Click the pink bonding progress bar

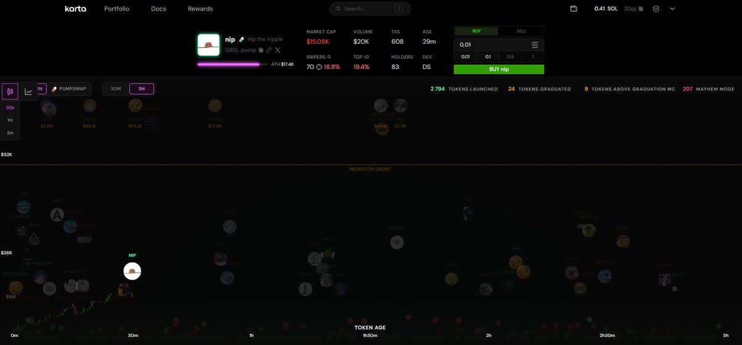click(x=232, y=64)
